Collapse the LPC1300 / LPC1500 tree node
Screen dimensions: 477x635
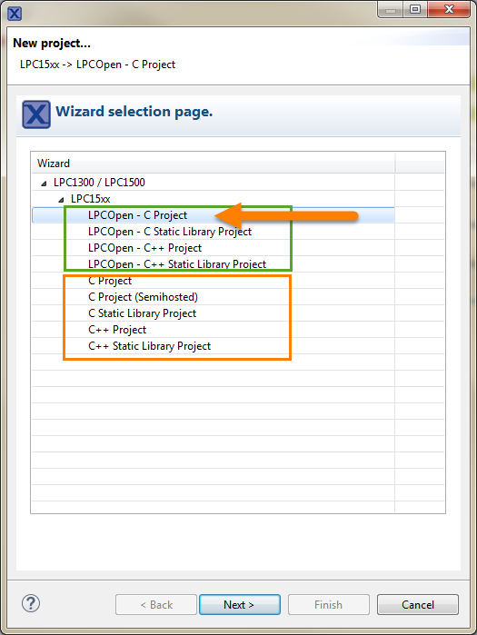pyautogui.click(x=44, y=184)
